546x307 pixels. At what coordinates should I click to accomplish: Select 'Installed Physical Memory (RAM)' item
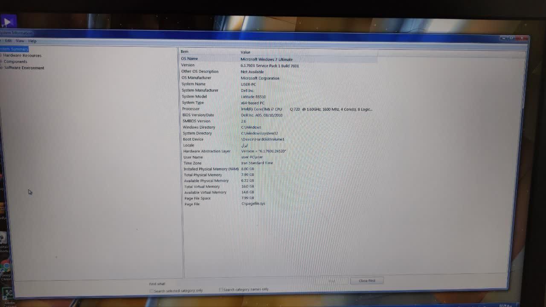pyautogui.click(x=211, y=169)
